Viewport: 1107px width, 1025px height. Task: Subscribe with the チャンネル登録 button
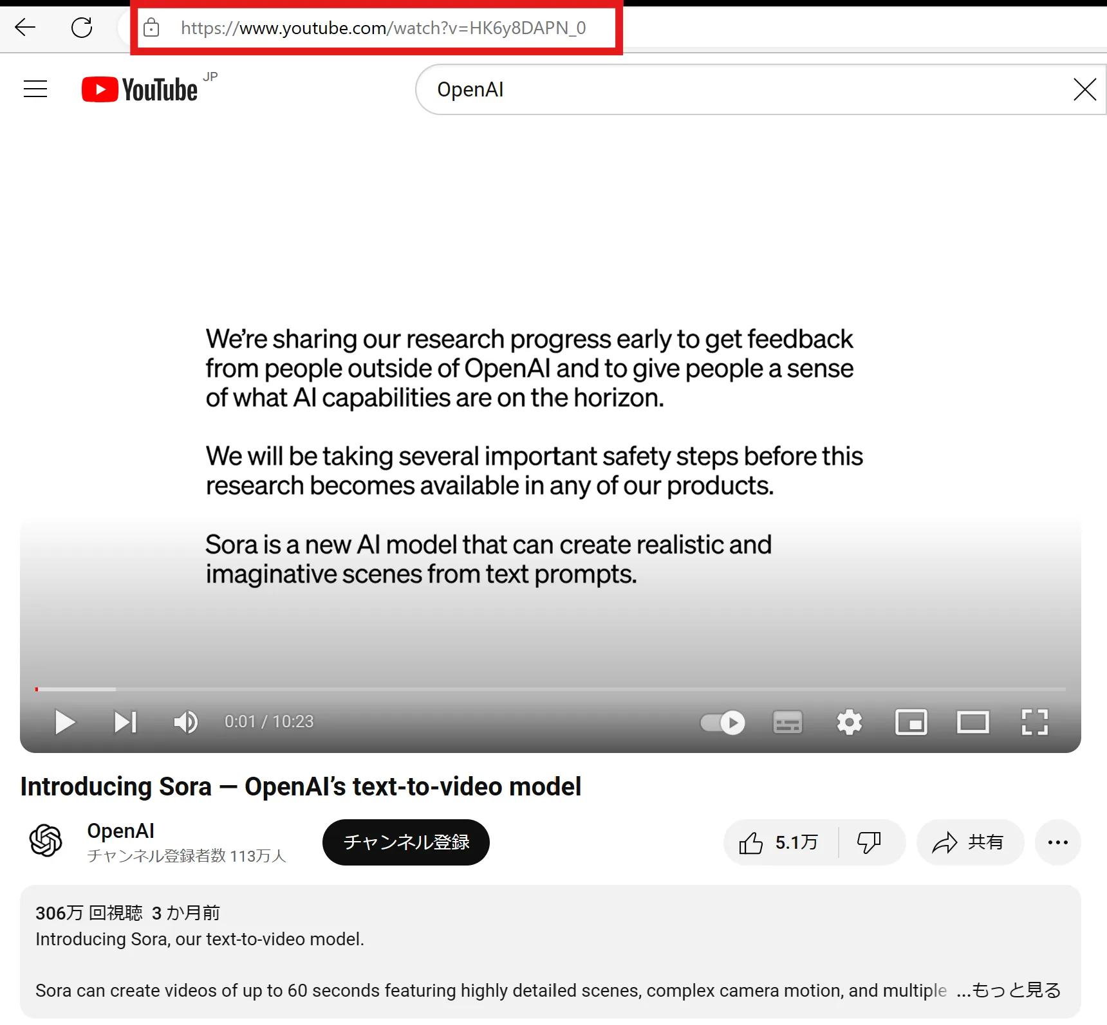click(x=406, y=842)
